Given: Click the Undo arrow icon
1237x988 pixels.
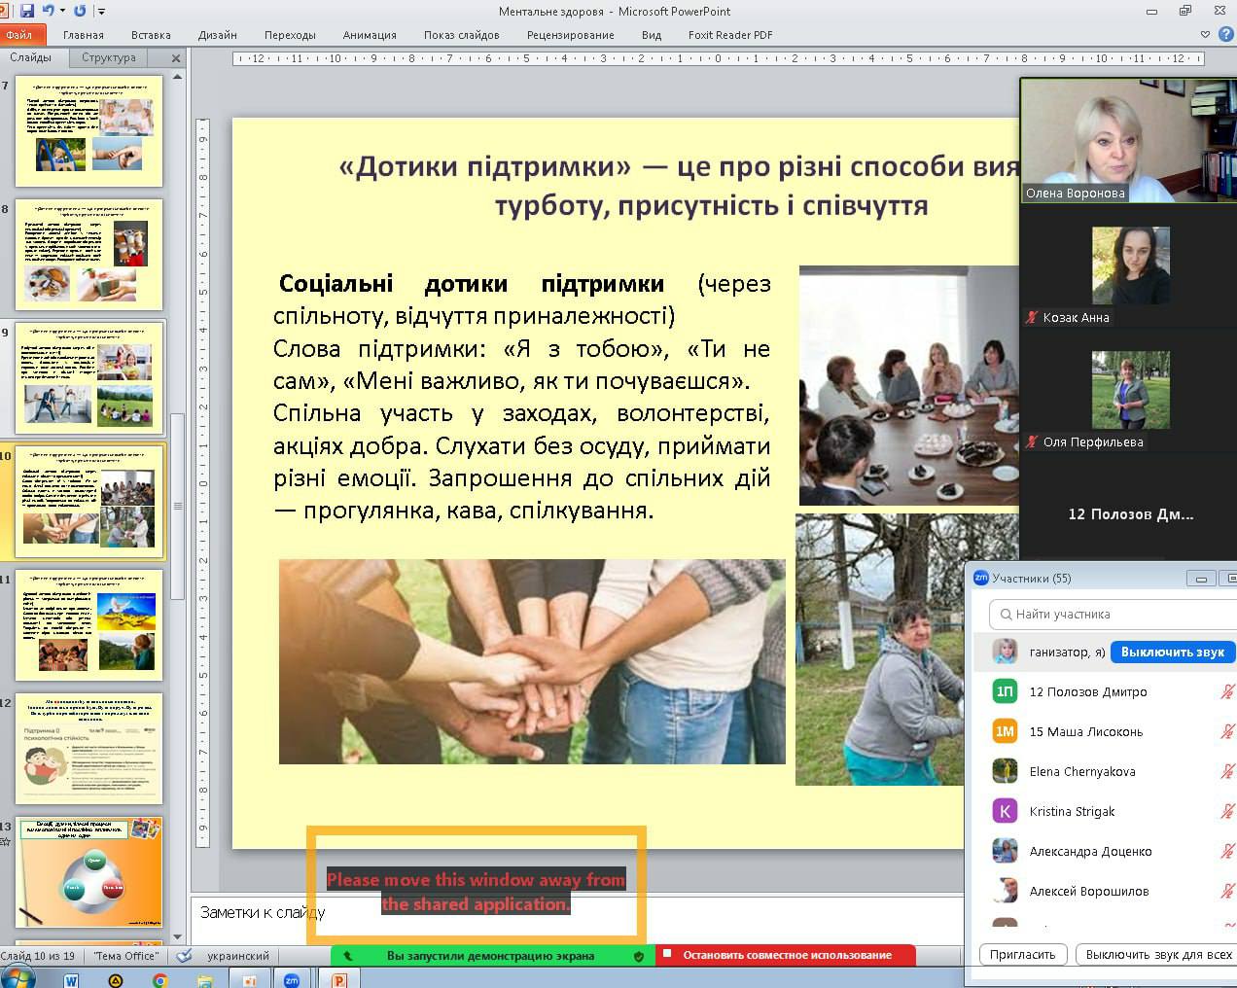Looking at the screenshot, I should (48, 11).
